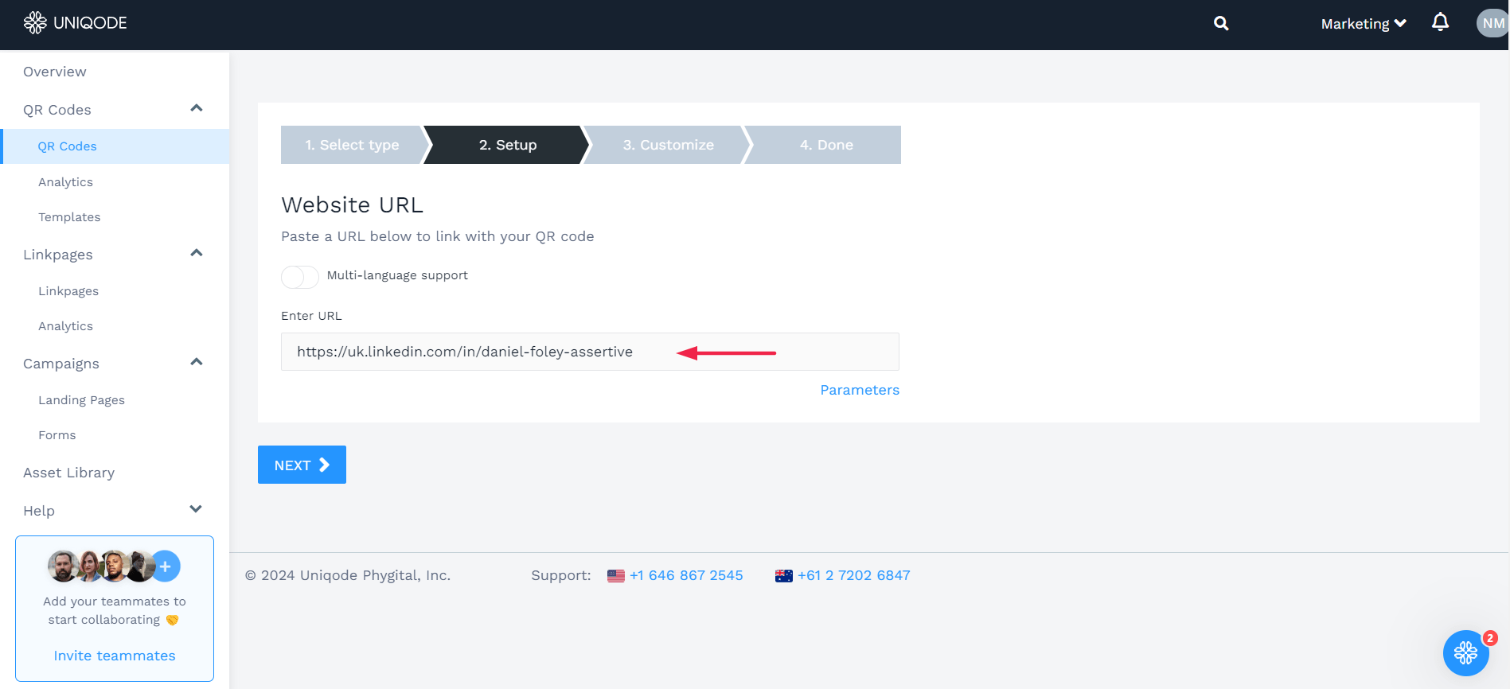
Task: Click the NEXT button
Action: [302, 465]
